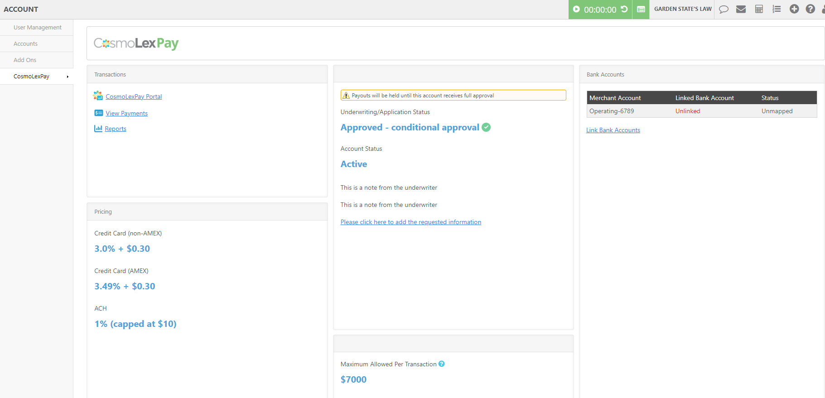Click the red Unlinked cell
825x398 pixels.
(x=688, y=111)
